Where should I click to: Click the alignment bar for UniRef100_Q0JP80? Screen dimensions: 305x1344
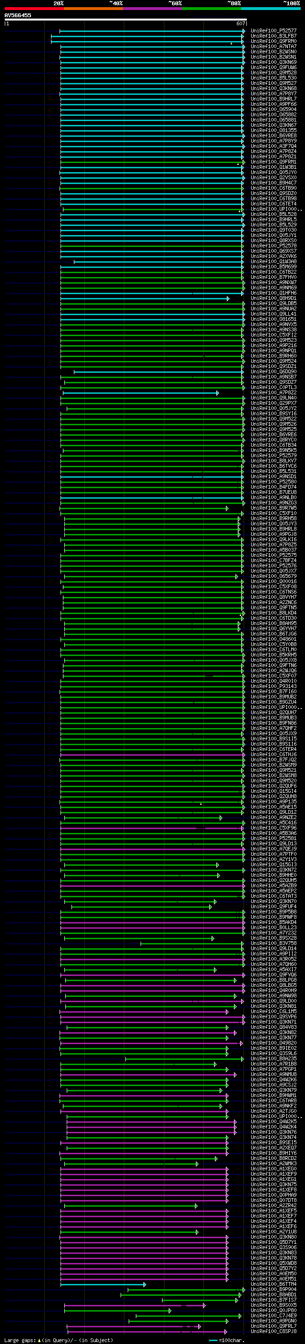coord(118,1311)
